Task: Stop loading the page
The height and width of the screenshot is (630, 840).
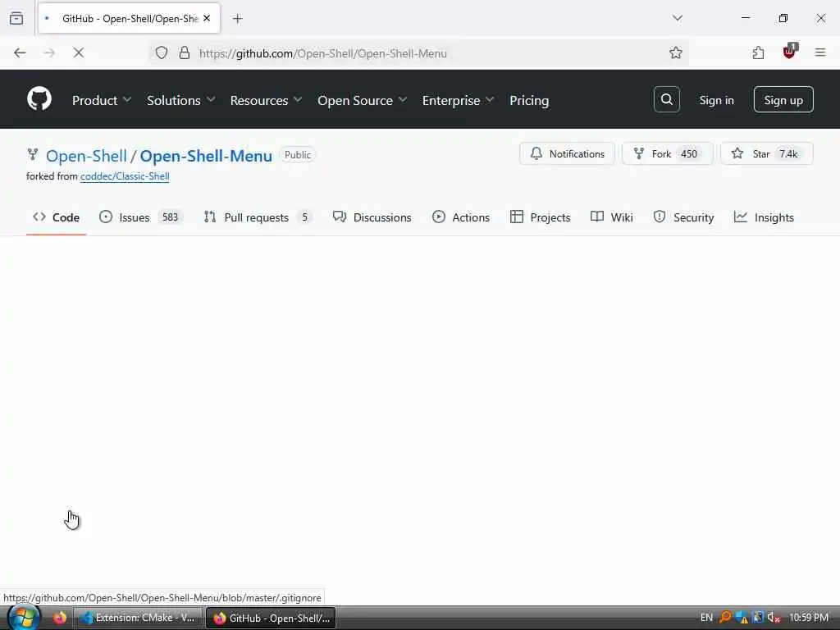Action: coord(78,52)
